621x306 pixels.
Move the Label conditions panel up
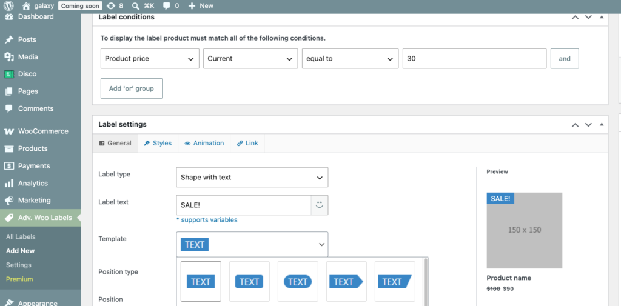tap(576, 17)
